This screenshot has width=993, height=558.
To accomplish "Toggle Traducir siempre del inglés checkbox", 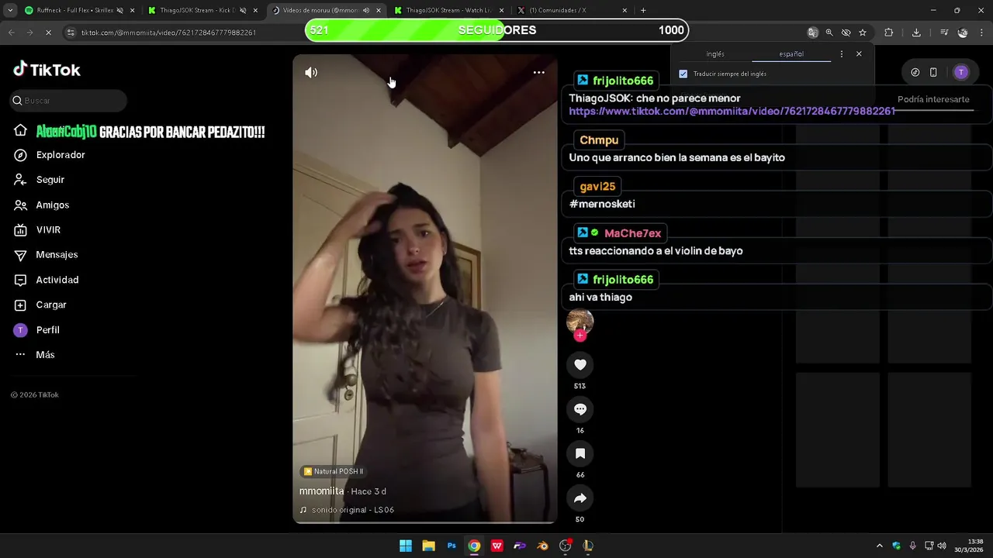I will (683, 74).
